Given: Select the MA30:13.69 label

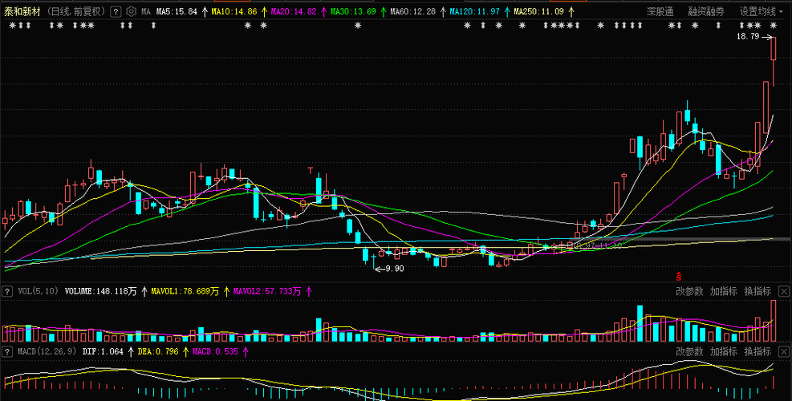Looking at the screenshot, I should coord(353,11).
